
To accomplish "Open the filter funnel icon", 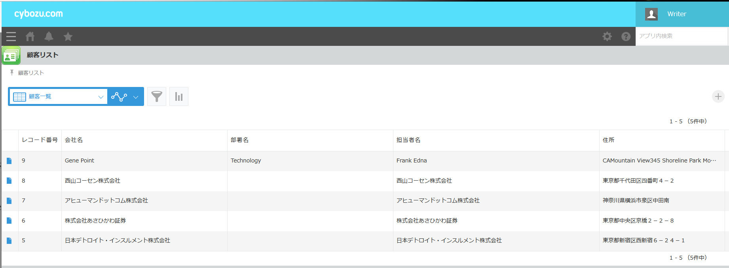I will 157,96.
